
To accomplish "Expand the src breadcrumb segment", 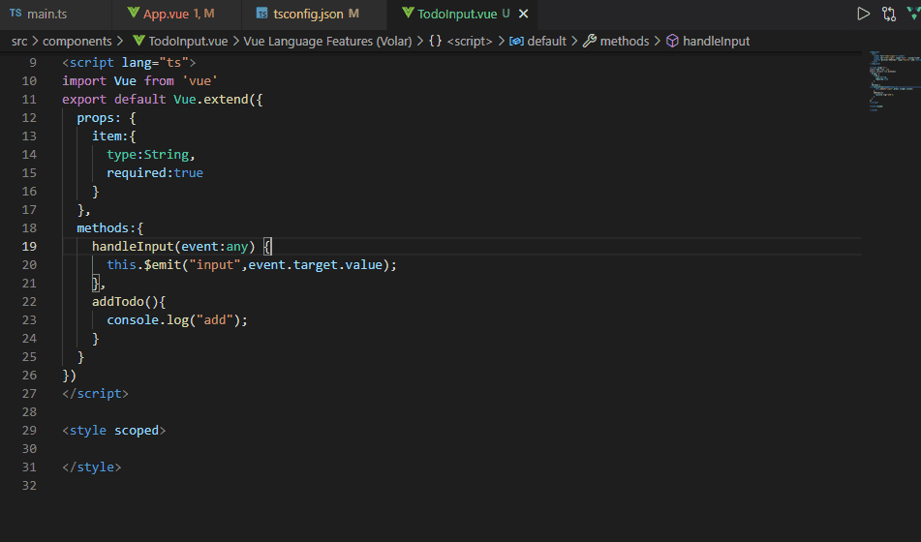I will point(19,41).
